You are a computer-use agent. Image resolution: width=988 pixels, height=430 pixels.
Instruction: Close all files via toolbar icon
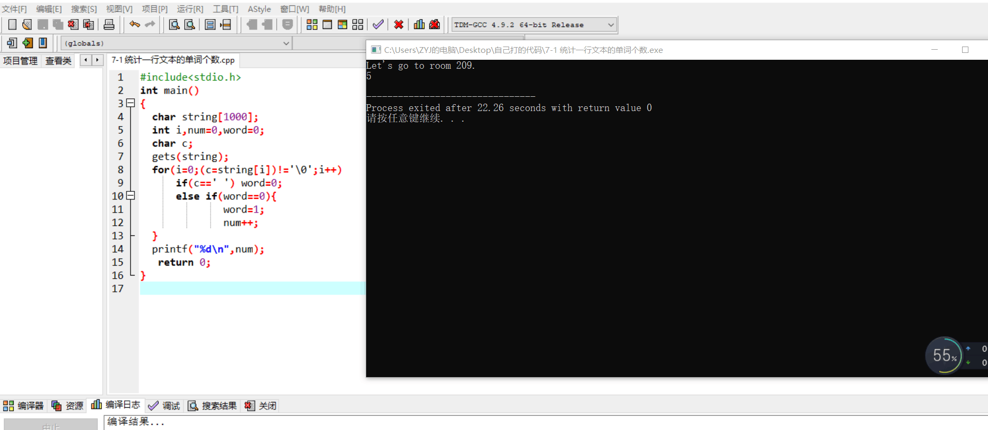tap(89, 24)
